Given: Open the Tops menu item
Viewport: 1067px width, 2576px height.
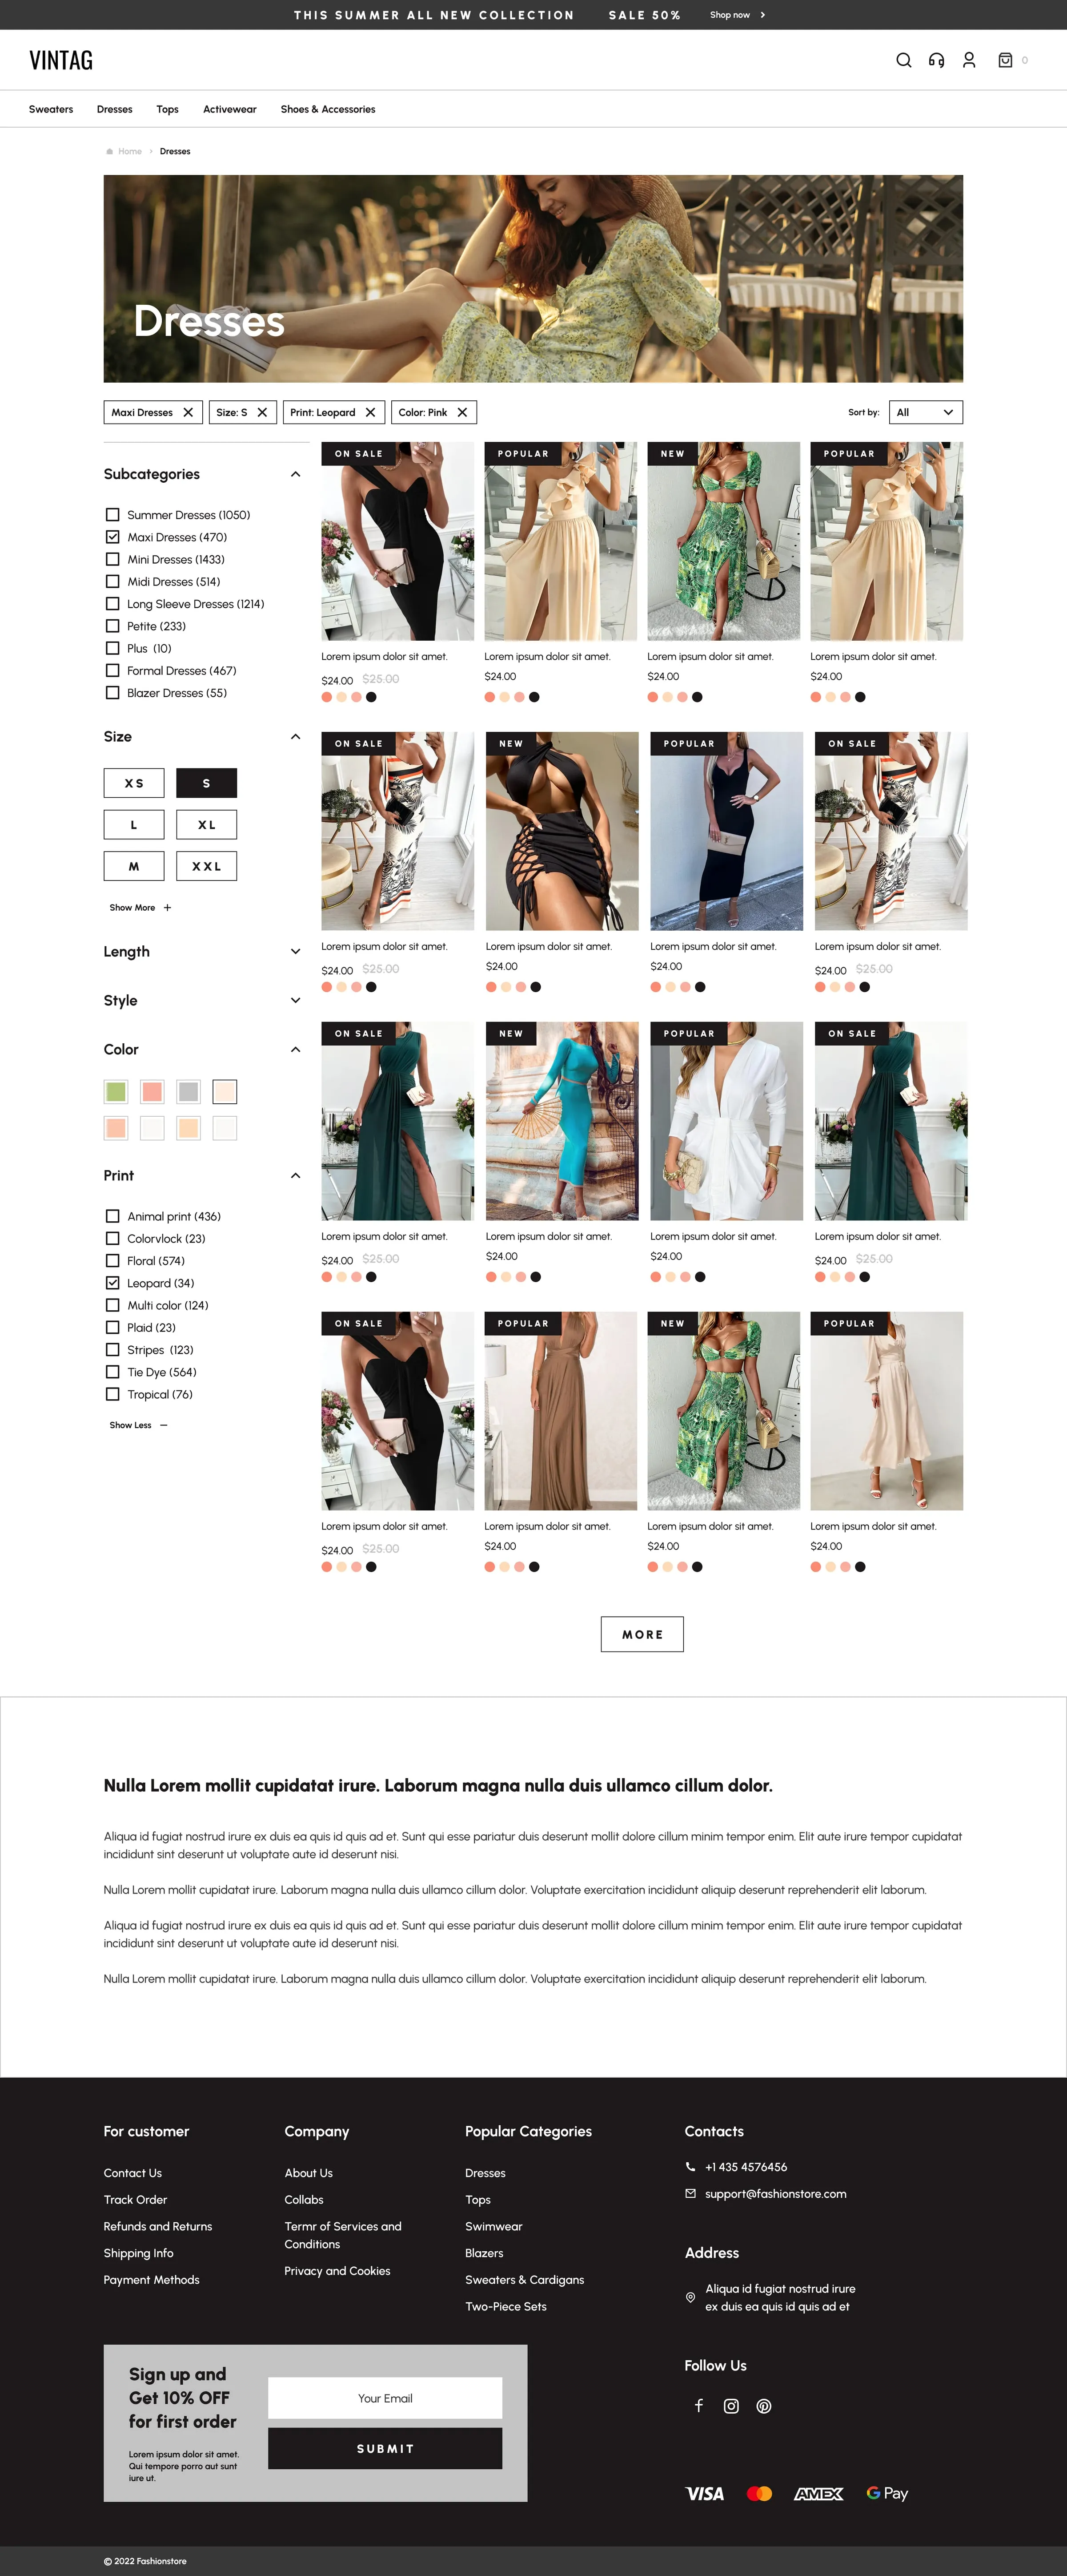Looking at the screenshot, I should coord(168,109).
